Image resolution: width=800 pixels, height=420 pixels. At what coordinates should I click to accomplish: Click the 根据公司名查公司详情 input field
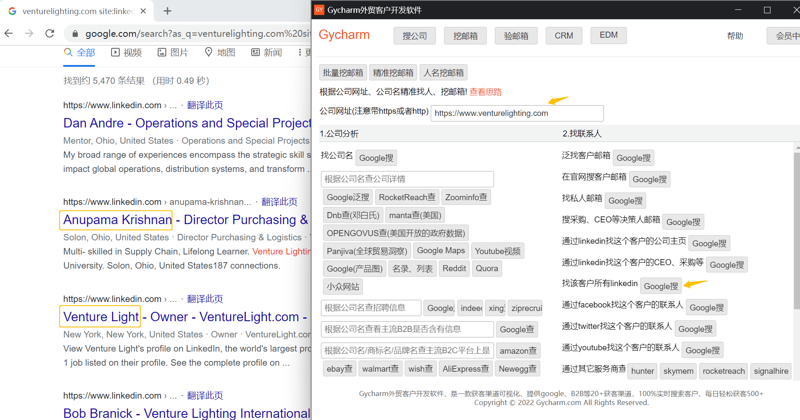pos(407,179)
